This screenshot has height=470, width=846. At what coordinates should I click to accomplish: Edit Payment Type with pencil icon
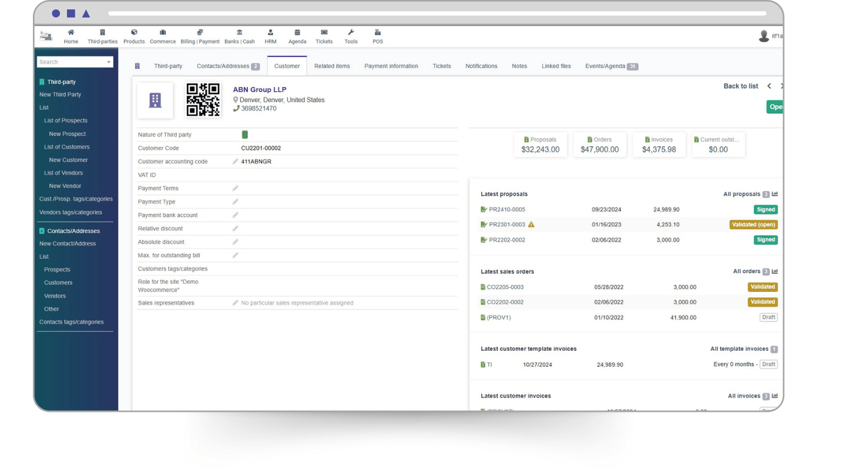[236, 202]
